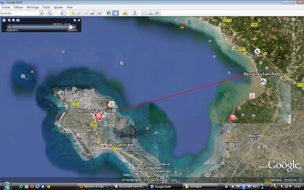Click the Bouin place label

[254, 136]
